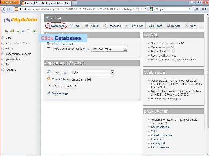The height and width of the screenshot is (156, 209).
Task: Click the help icon after PHP extension mysql
Action: [180, 99]
